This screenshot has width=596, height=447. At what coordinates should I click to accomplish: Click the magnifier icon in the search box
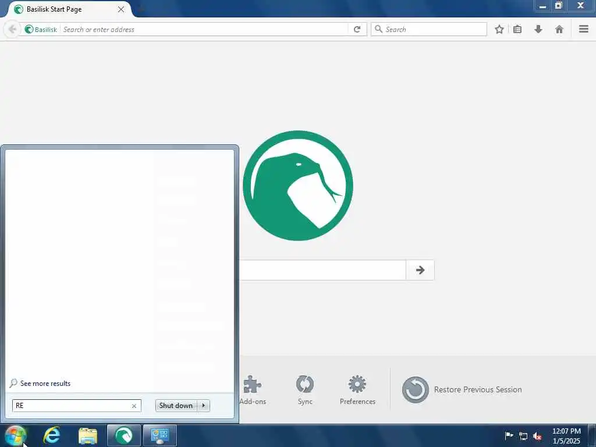(x=378, y=29)
